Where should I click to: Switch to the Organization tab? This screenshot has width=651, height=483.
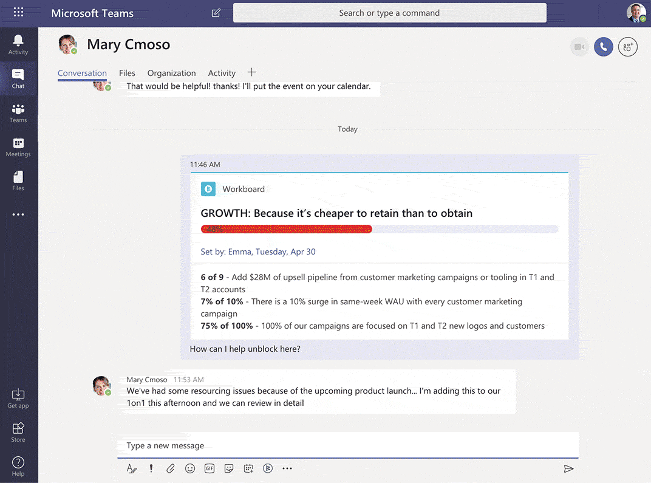[x=171, y=73]
